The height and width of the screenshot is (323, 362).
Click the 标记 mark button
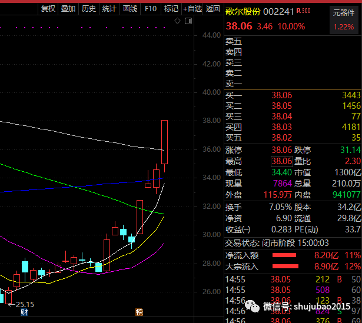coord(171,8)
